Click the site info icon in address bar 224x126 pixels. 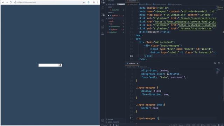pyautogui.click(x=15, y=2)
